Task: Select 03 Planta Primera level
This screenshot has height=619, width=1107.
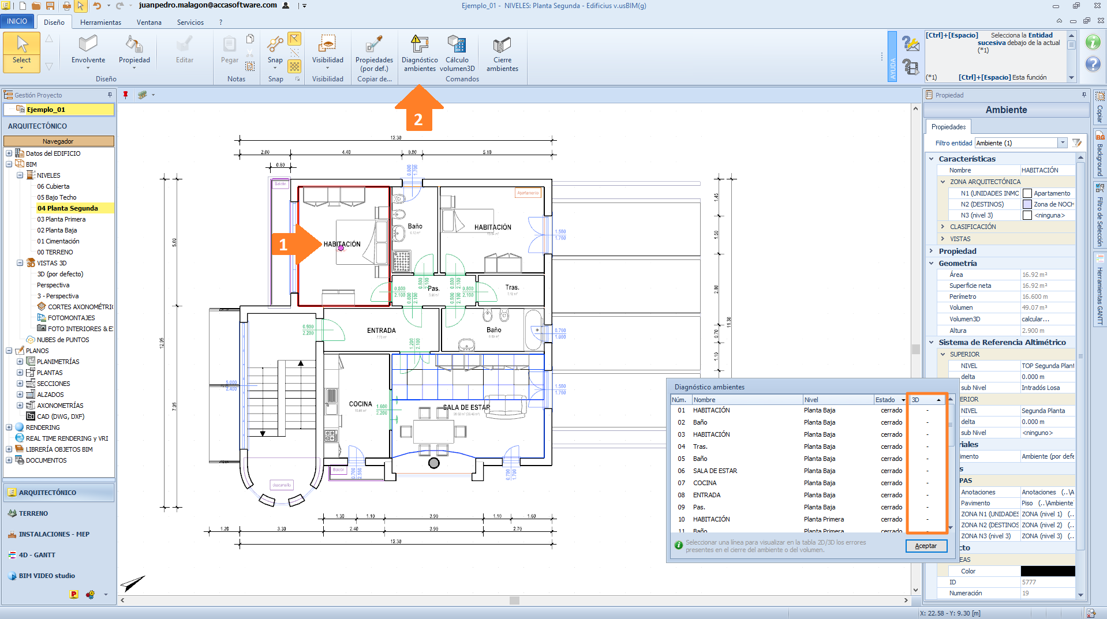Action: (x=61, y=219)
